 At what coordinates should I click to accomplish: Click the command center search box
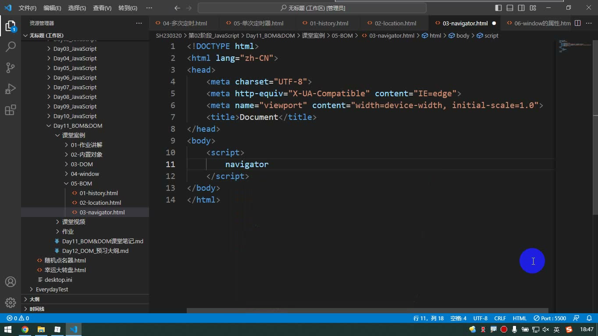pyautogui.click(x=312, y=8)
